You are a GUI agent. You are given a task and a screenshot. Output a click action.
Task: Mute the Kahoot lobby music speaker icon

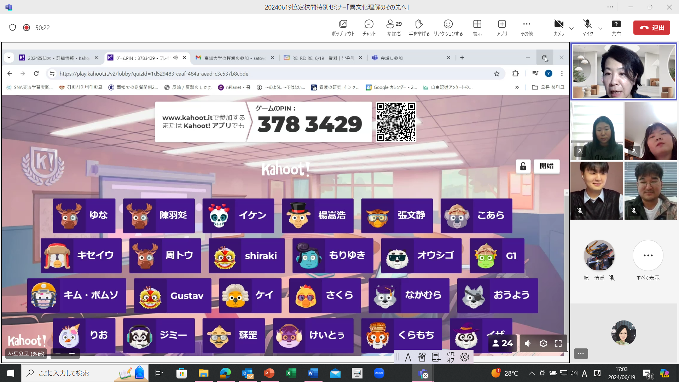click(x=527, y=343)
